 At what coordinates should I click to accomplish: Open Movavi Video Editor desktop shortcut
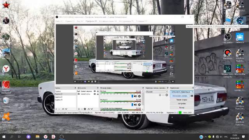pyautogui.click(x=227, y=71)
